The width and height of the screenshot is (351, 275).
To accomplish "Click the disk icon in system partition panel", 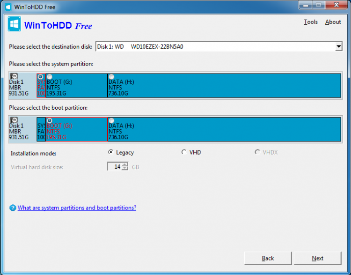I will click(14, 76).
